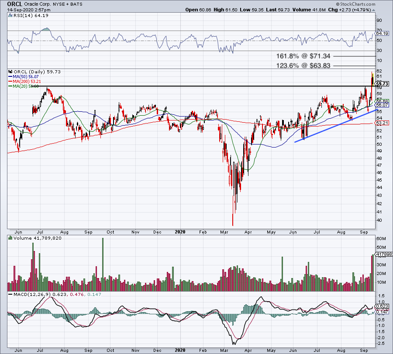
Task: Click the red 0.476 MACD signal value
Action: tap(77, 294)
